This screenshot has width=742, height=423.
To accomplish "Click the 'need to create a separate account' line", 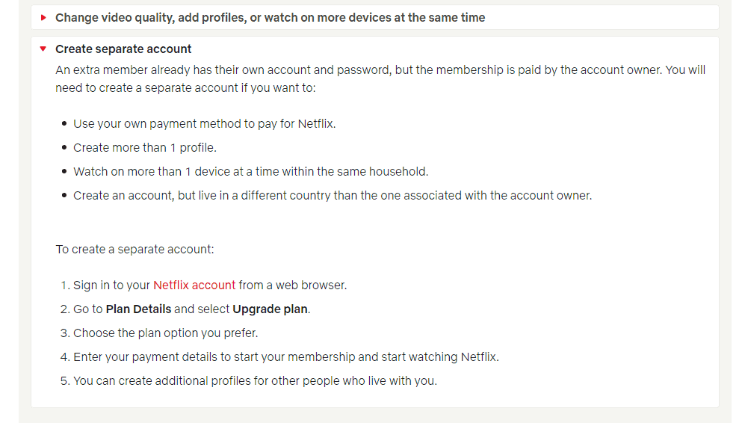I will [x=185, y=88].
